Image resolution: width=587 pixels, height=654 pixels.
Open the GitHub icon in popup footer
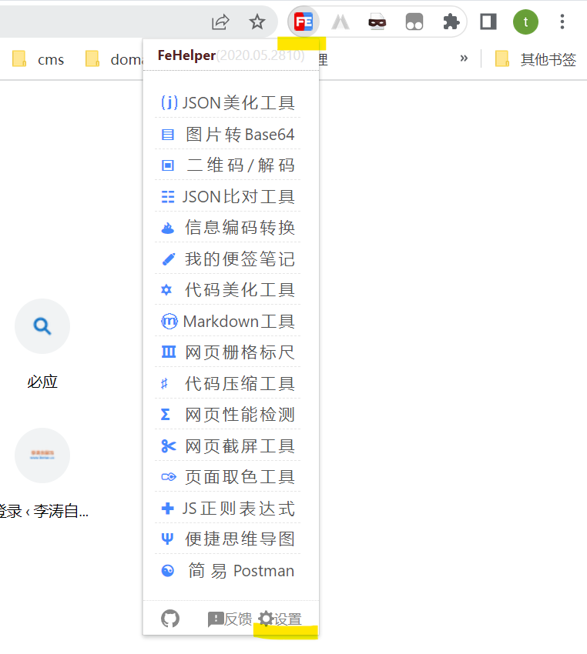click(x=170, y=619)
